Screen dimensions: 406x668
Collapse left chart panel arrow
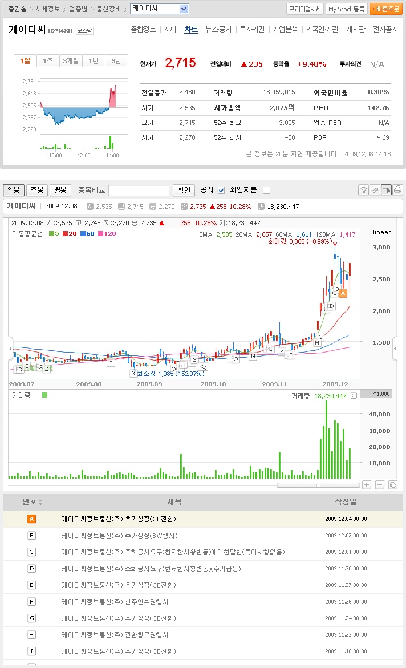click(11, 349)
